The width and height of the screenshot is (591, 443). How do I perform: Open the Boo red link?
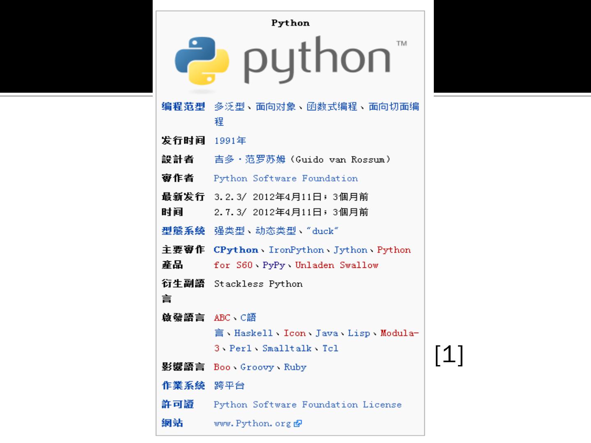[x=222, y=367]
